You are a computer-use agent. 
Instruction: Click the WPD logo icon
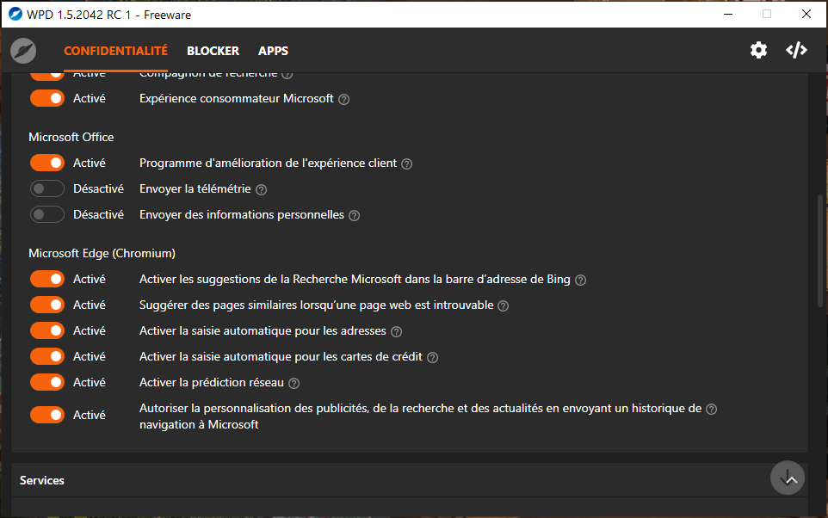click(23, 51)
